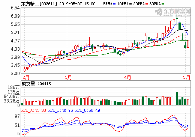
Task: Click the first red candlestick in February
Action: 25,69
